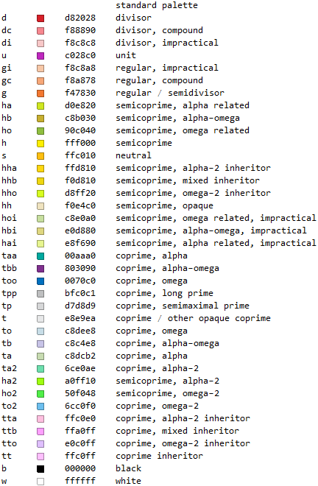Click the code 'tpp' abbreviation
This screenshot has height=486, width=318.
click(10, 294)
